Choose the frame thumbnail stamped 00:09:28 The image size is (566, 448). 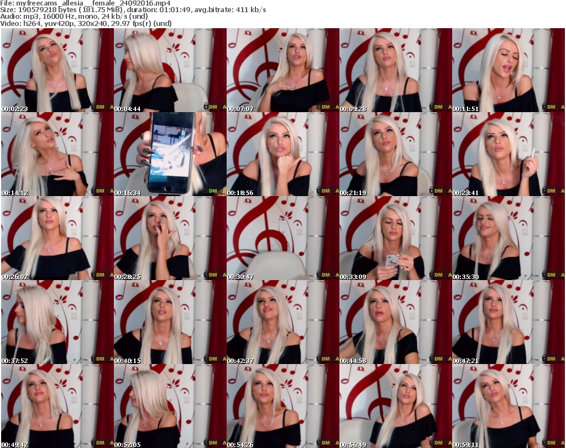[395, 70]
